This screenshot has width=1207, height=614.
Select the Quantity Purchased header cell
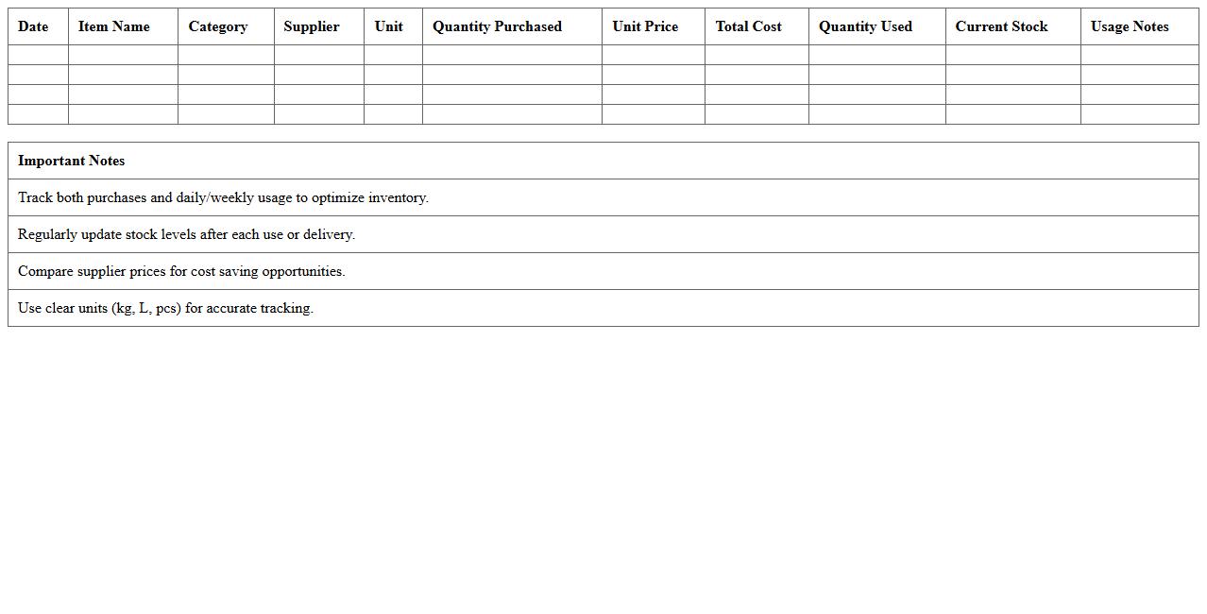pos(498,26)
